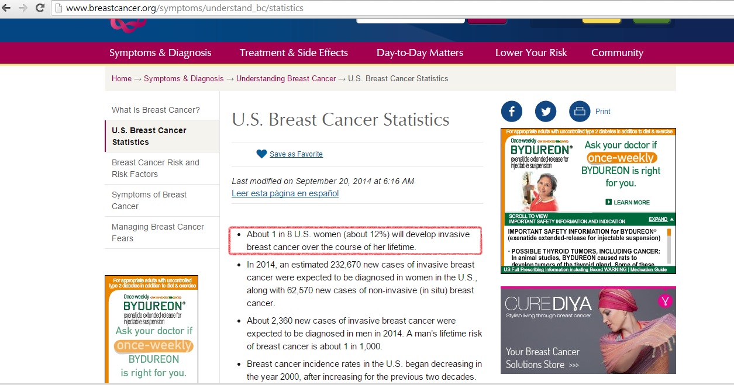Open Understanding Breast Cancer breadcrumb link
This screenshot has width=734, height=385.
coord(286,78)
